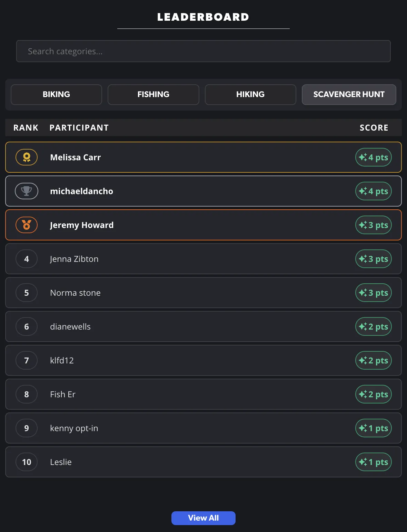Click the rank 10 badge next to Leslie
This screenshot has height=532, width=407.
click(26, 462)
